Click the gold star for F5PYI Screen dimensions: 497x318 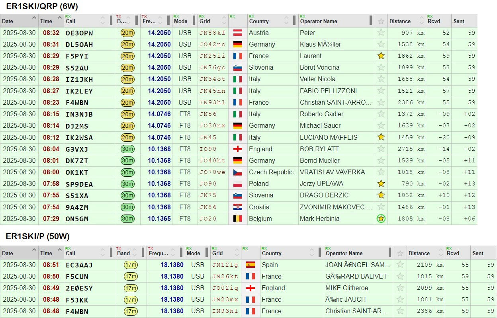[381, 56]
